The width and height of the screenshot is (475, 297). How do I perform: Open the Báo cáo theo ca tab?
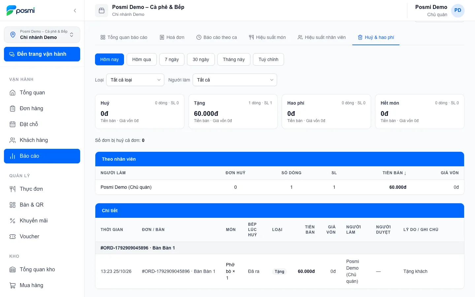point(217,37)
